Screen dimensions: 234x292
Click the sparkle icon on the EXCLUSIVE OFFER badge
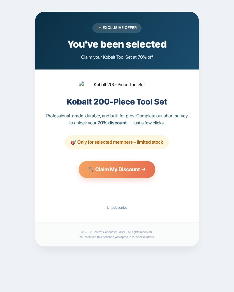pos(99,28)
